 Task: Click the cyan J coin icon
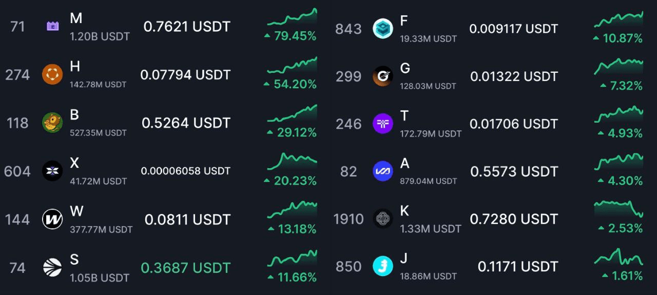(383, 266)
